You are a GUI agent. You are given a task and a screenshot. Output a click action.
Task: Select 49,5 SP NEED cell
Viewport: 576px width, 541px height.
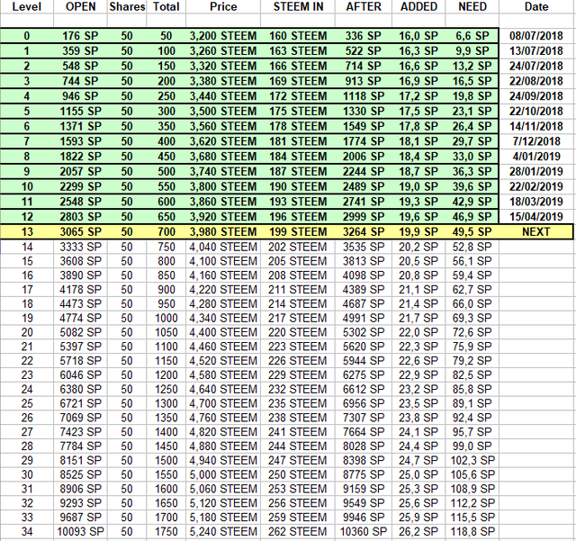[x=472, y=232]
